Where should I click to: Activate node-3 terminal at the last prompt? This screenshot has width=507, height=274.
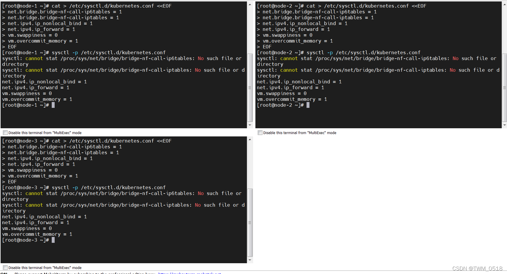point(53,240)
